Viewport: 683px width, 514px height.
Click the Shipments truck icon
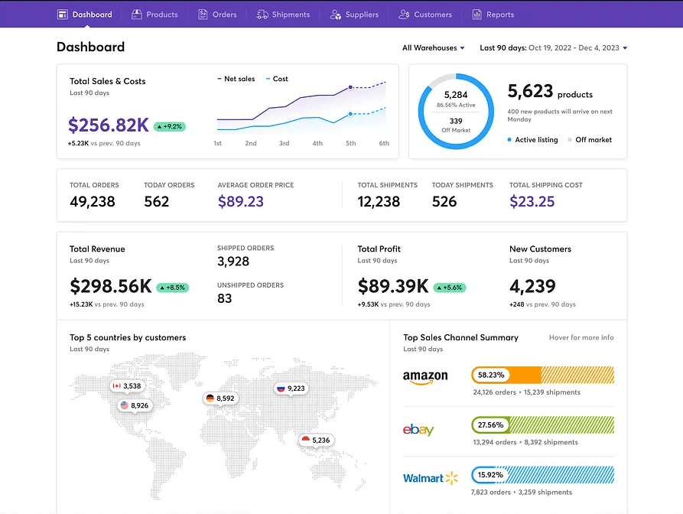[x=261, y=14]
